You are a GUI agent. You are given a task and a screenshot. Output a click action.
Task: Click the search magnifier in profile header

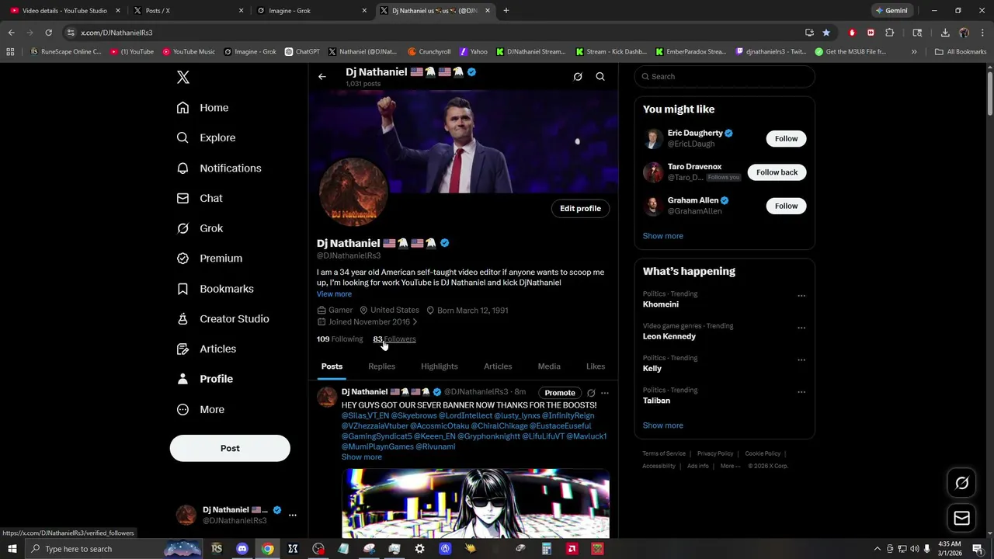click(600, 77)
